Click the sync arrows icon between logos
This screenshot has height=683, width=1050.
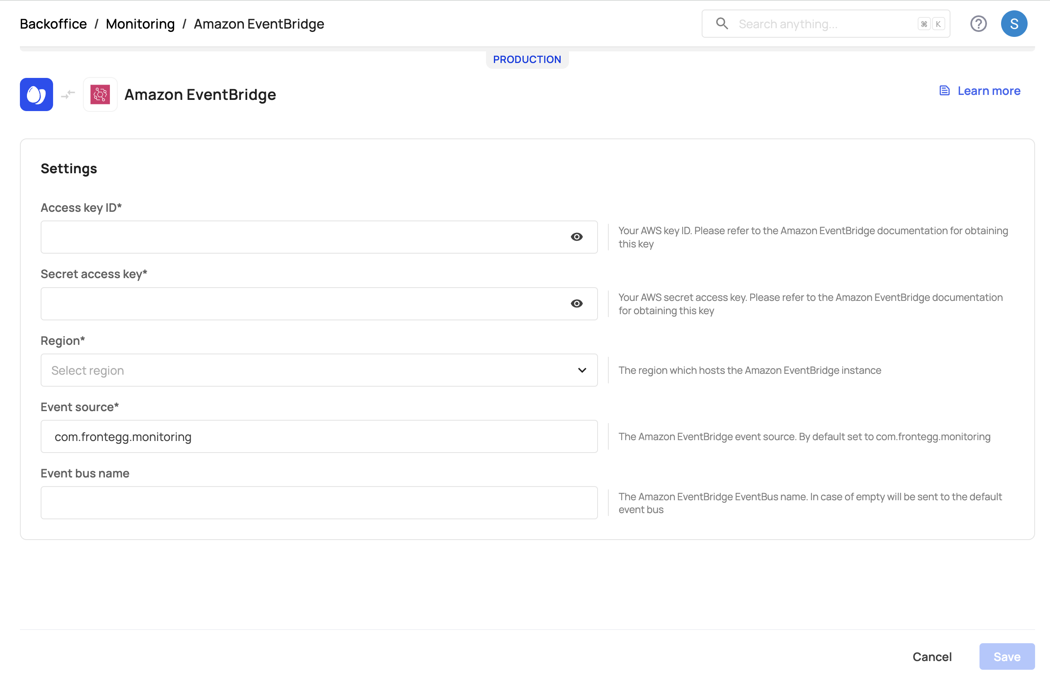click(x=68, y=94)
